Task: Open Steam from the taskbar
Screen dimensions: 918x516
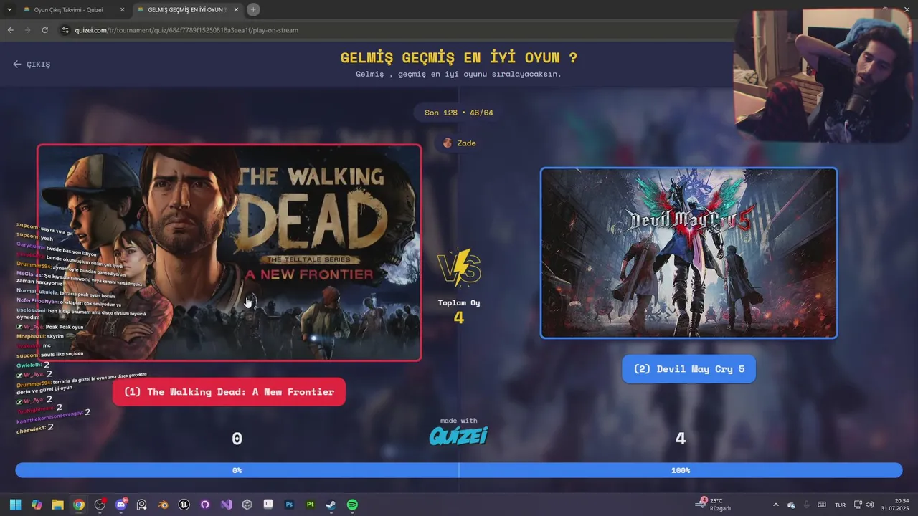Action: [331, 505]
